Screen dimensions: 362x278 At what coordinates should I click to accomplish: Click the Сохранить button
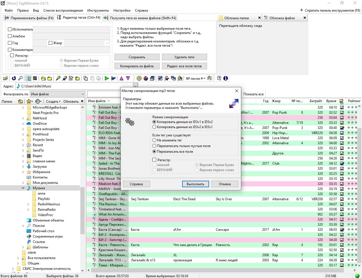(137, 57)
